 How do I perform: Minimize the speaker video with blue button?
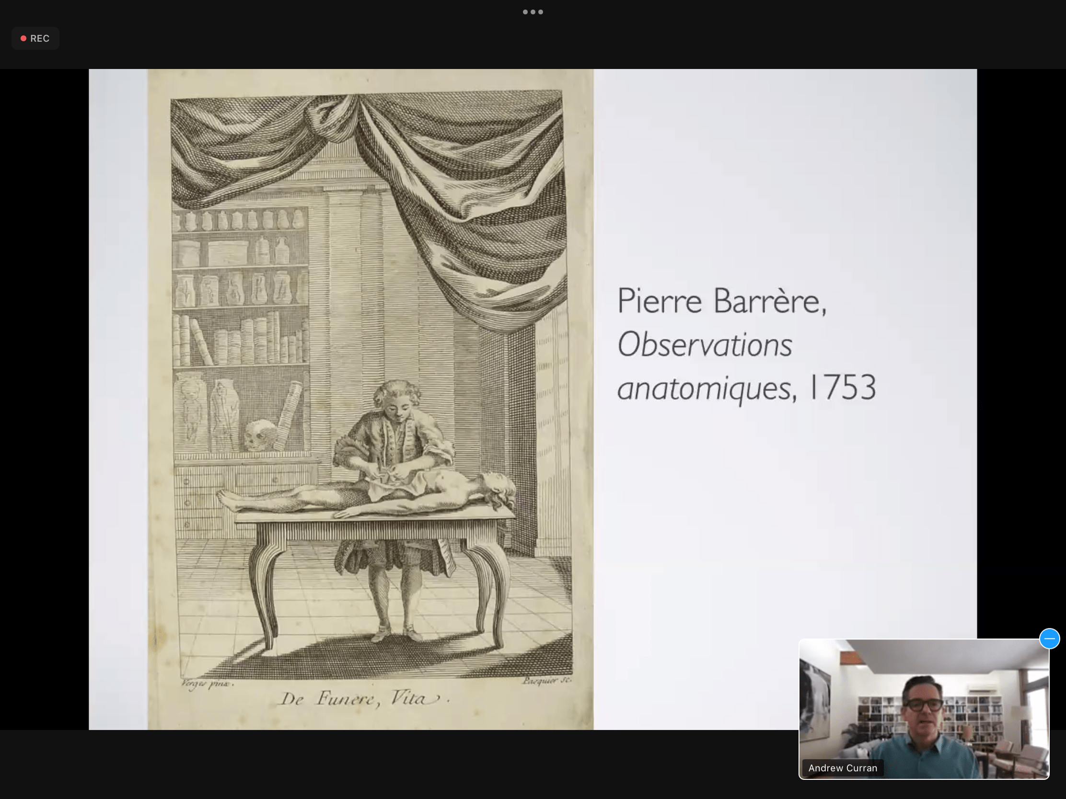[x=1049, y=639]
